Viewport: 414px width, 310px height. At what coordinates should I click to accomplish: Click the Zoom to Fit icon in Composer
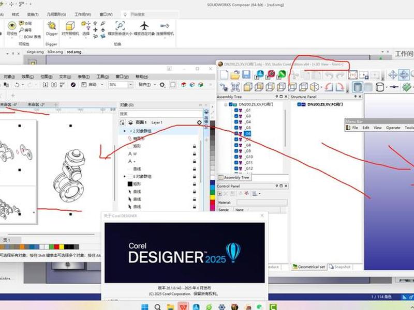coord(120,26)
